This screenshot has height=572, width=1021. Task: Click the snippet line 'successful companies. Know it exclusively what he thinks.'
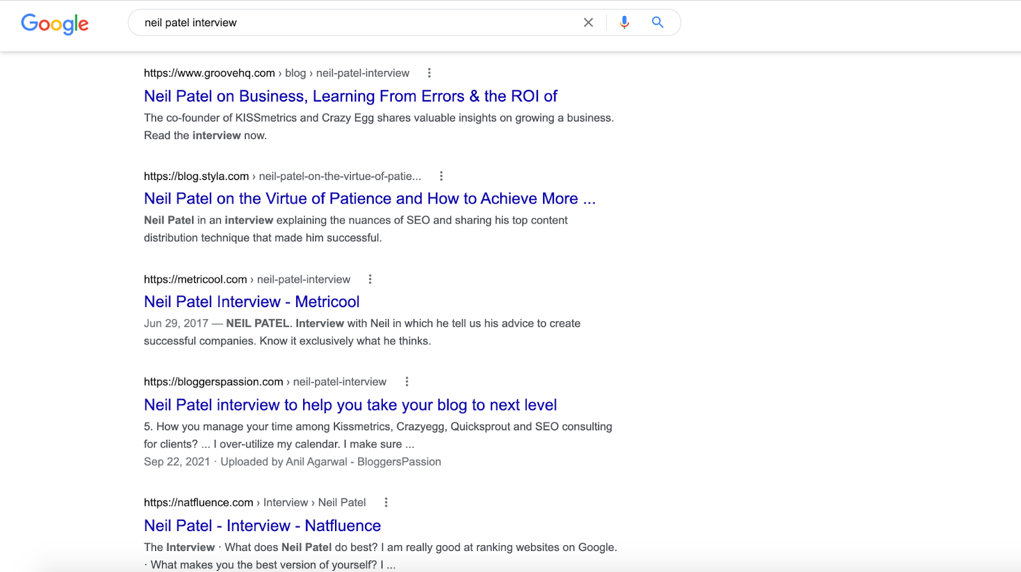(x=287, y=342)
